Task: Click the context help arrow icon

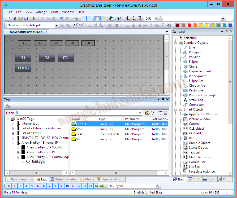Action: tap(119, 19)
